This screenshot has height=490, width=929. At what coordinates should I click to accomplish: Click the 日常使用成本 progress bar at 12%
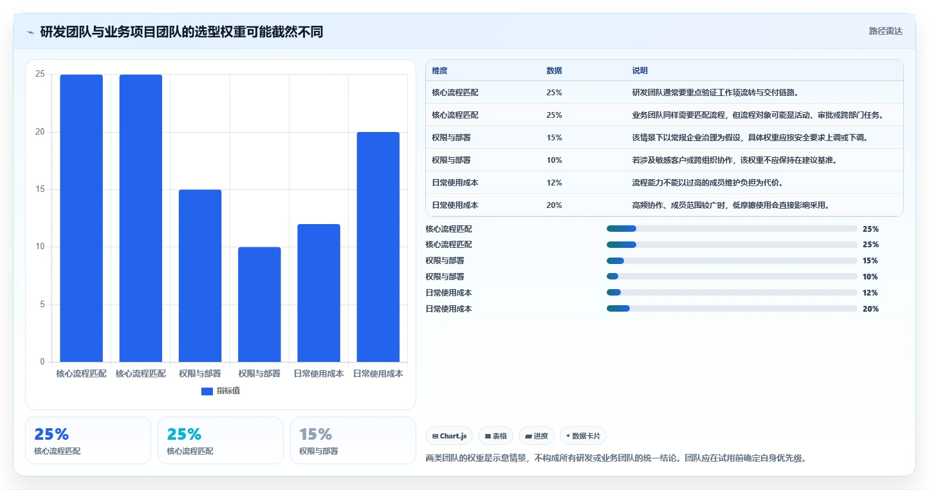point(731,293)
